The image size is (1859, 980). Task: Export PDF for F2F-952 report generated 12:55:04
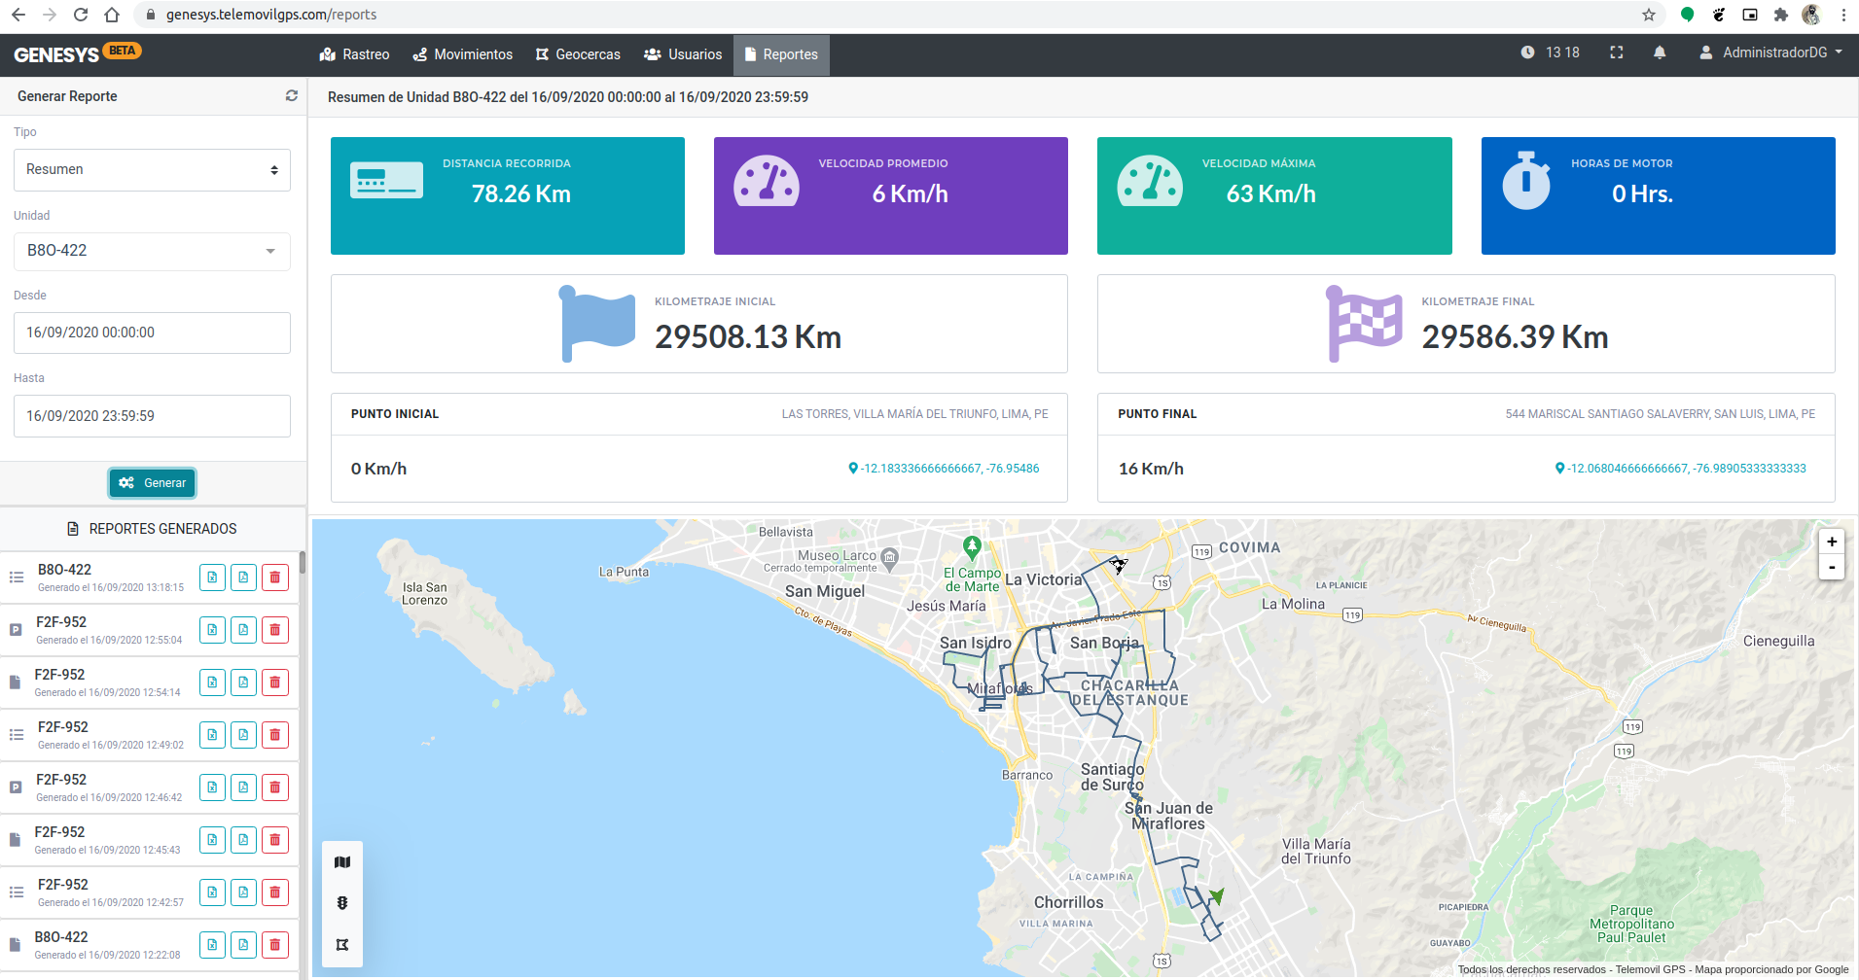click(243, 630)
